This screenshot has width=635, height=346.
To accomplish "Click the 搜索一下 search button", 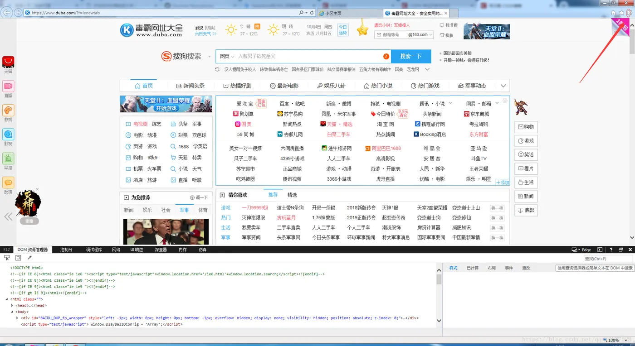I will [x=411, y=56].
